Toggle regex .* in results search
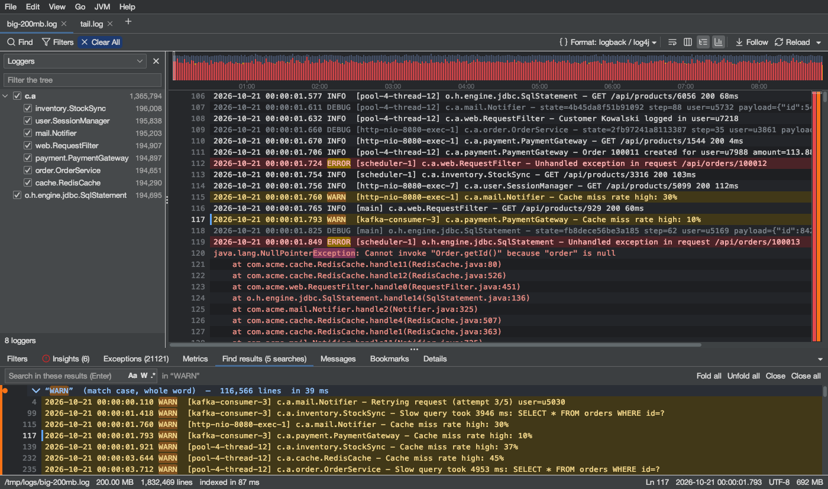 153,376
